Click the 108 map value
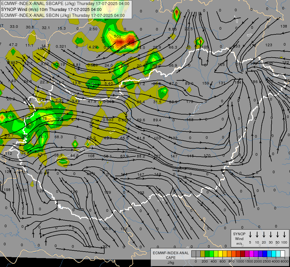 (x=91, y=156)
